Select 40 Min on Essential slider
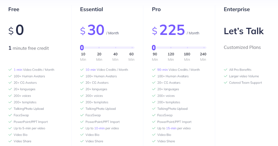This screenshot has width=278, height=146. coord(115,48)
